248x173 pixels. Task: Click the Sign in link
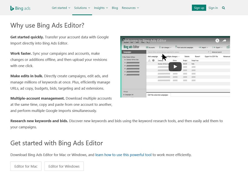213,8
